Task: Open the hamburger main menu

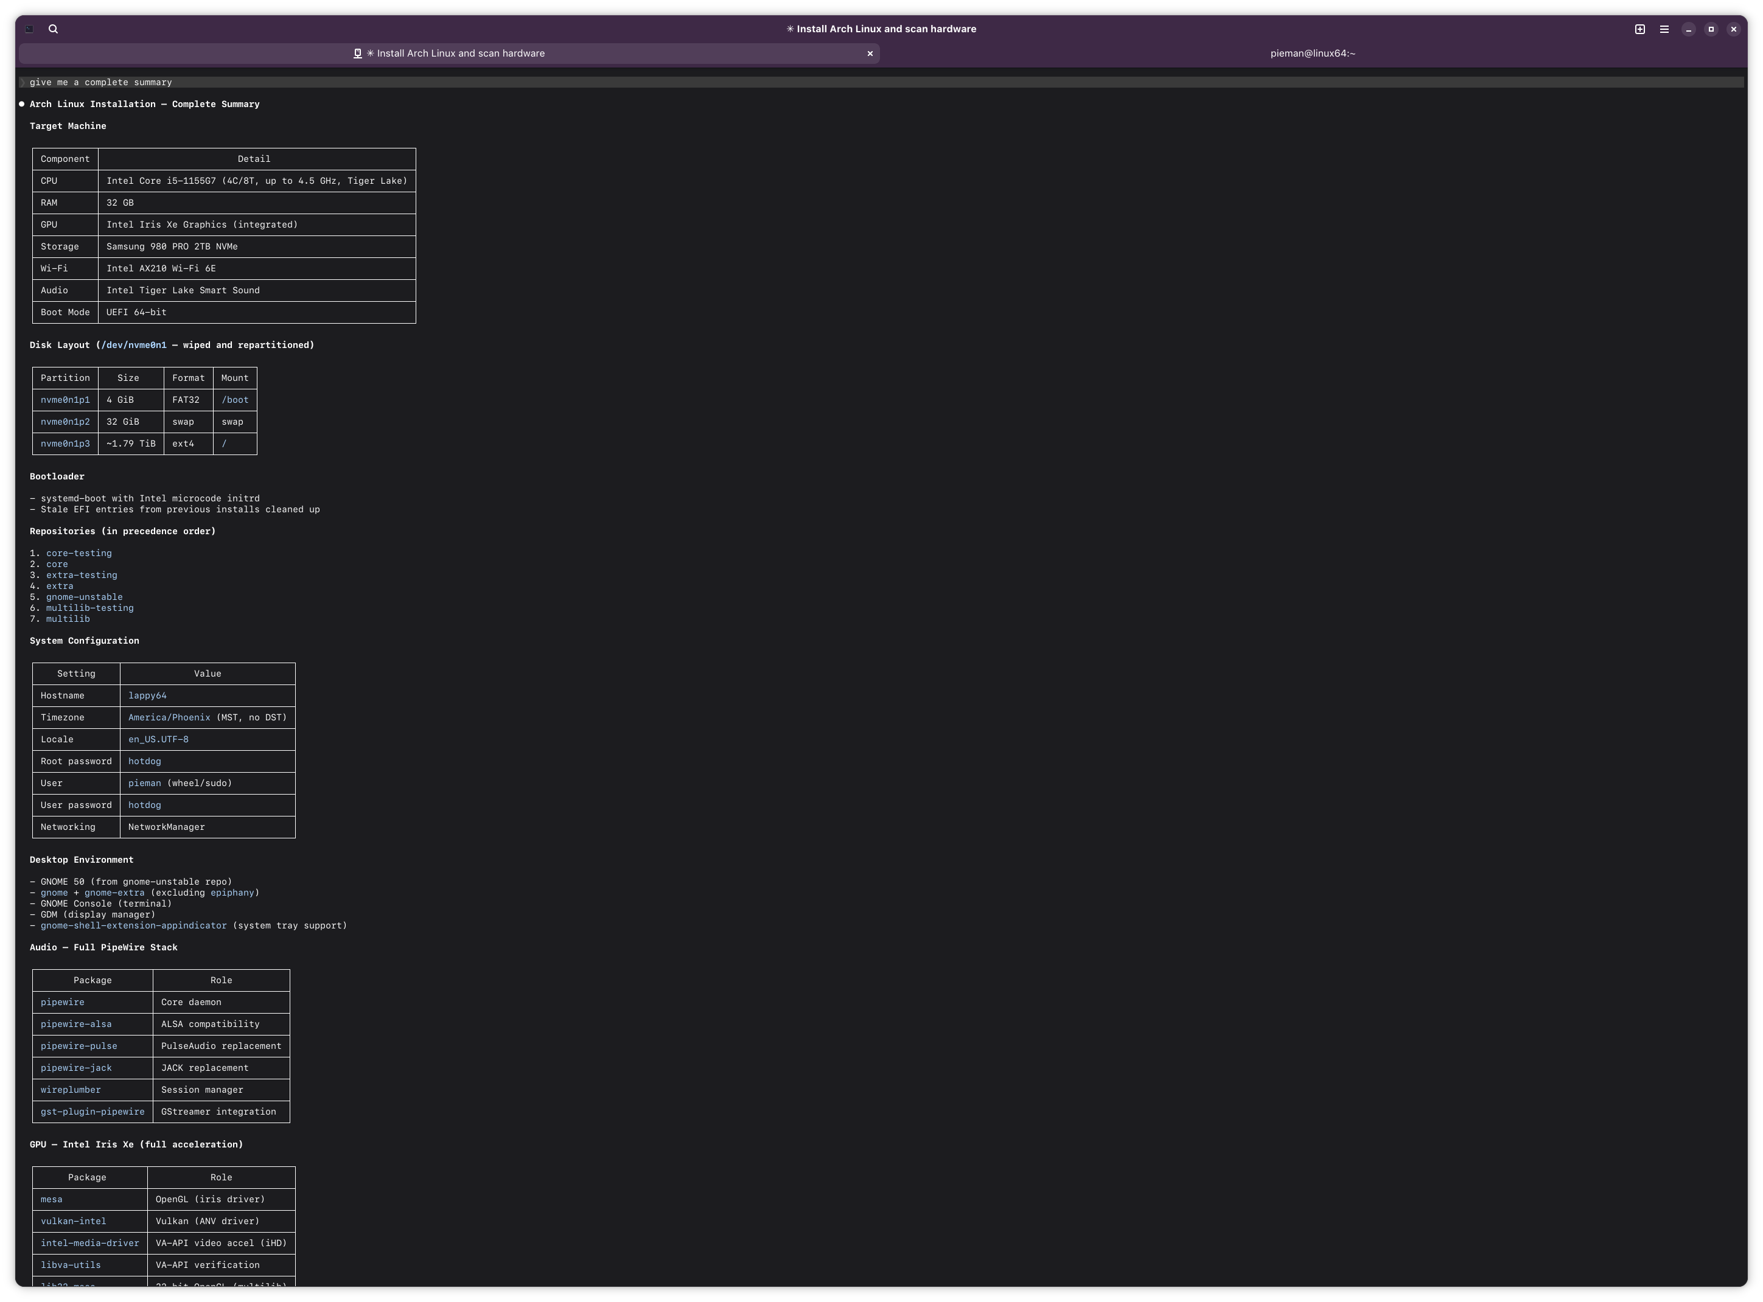Action: click(x=1664, y=29)
